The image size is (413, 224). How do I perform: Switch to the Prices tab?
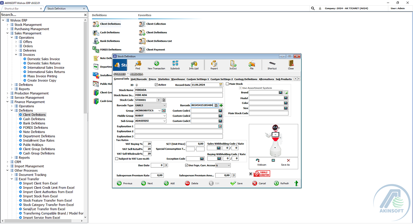pos(152,79)
